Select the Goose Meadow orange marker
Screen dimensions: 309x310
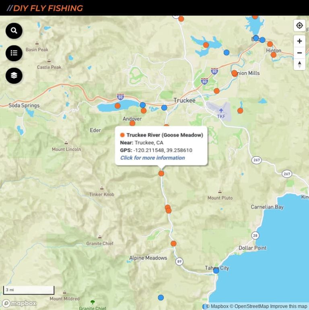pyautogui.click(x=161, y=174)
